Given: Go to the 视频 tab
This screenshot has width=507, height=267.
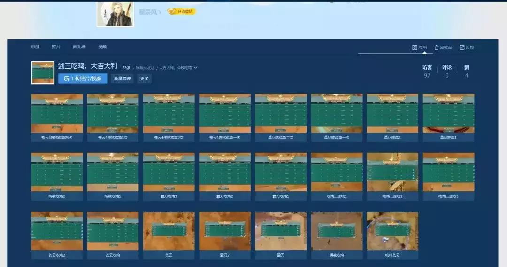Looking at the screenshot, I should click(x=102, y=47).
